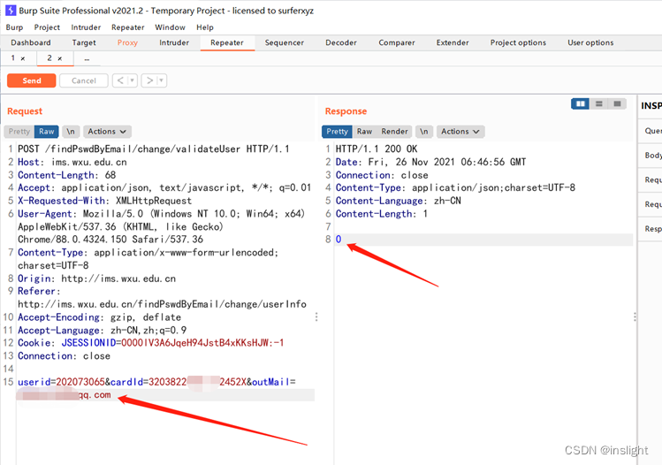Click the Cancel button
662x465 pixels.
pyautogui.click(x=84, y=80)
